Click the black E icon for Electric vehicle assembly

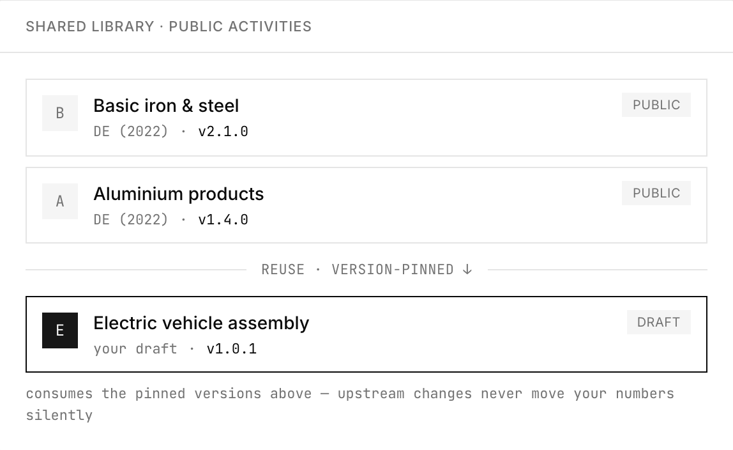[60, 330]
